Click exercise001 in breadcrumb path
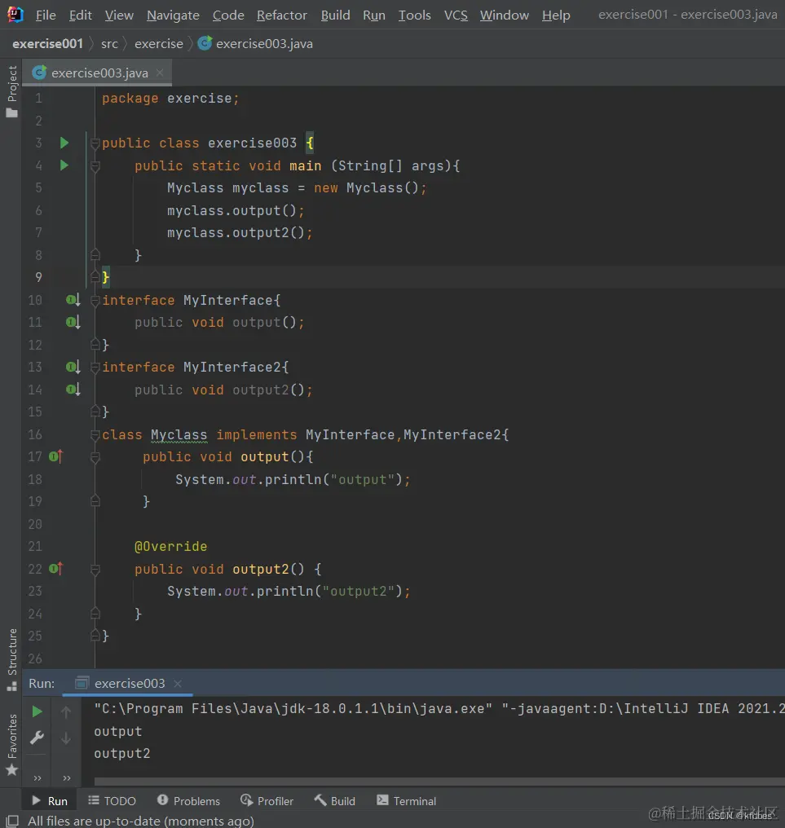 [47, 44]
